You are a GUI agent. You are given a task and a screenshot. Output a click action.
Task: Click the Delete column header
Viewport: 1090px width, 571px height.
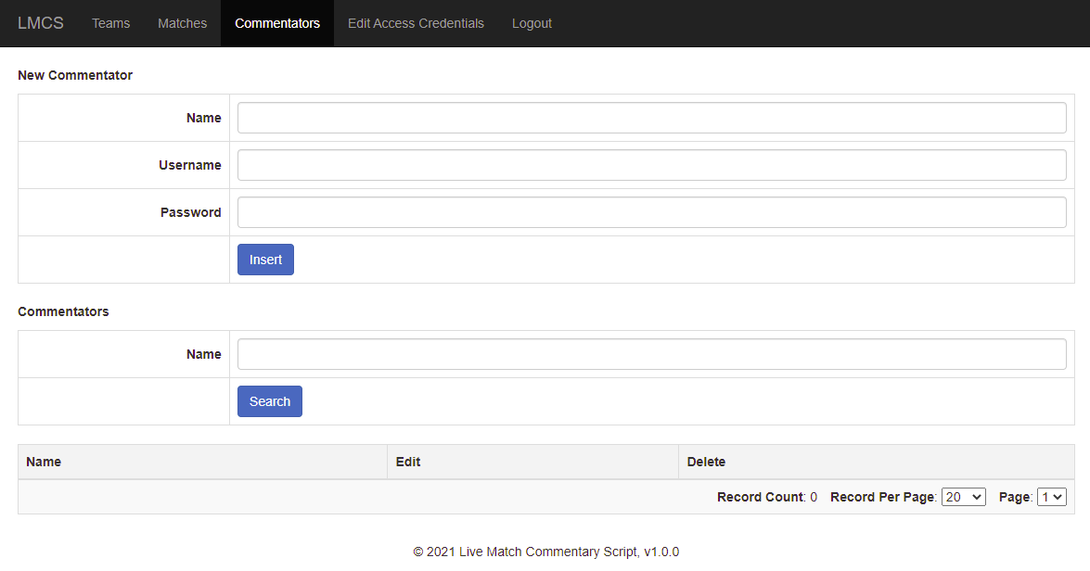pos(706,462)
